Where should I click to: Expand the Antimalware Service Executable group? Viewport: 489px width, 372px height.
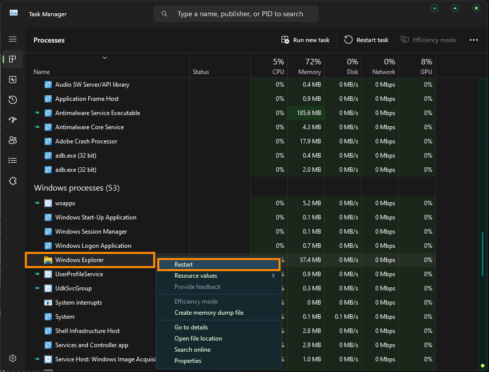tap(37, 113)
